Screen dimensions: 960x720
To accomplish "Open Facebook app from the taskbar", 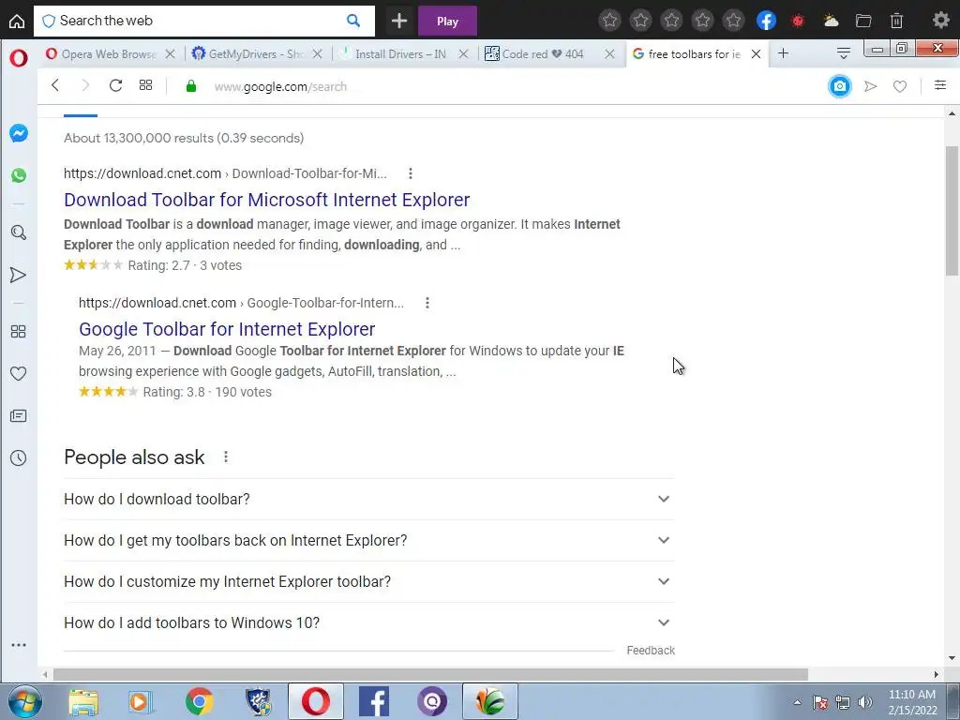I will coord(373,701).
